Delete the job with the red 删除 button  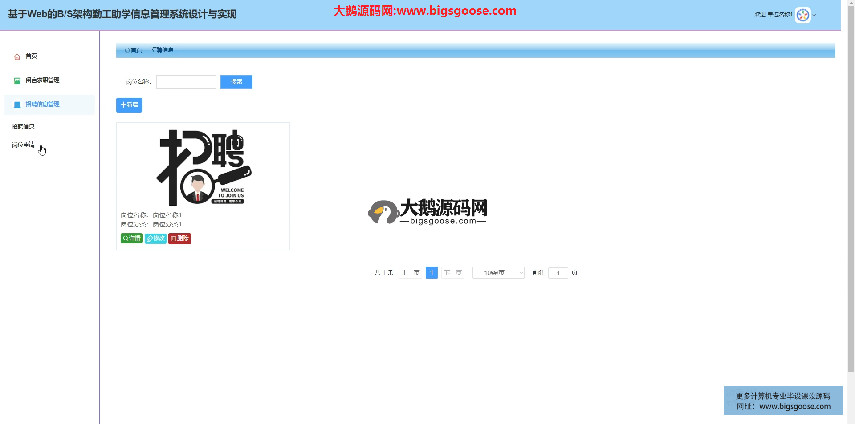pos(179,238)
